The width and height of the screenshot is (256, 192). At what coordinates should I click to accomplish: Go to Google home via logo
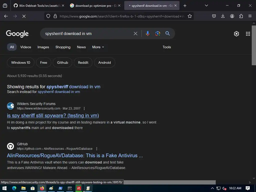[17, 34]
